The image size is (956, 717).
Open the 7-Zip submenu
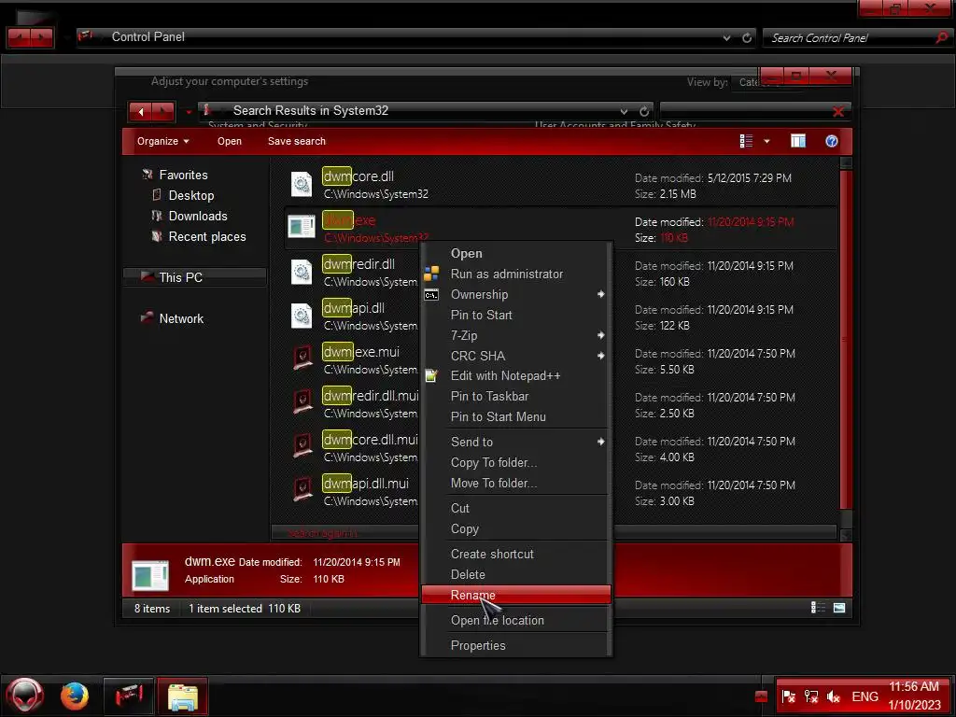[515, 335]
